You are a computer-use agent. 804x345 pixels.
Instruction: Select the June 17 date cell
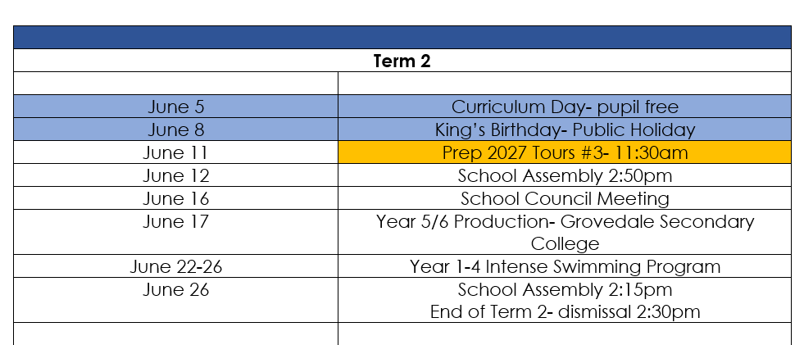(176, 232)
